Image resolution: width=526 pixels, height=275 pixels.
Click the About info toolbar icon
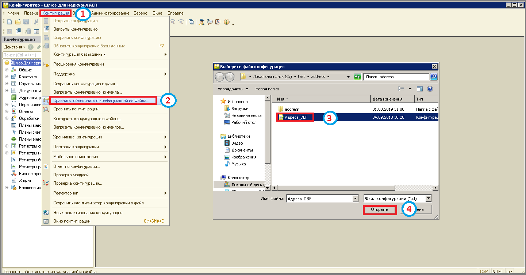(x=227, y=22)
